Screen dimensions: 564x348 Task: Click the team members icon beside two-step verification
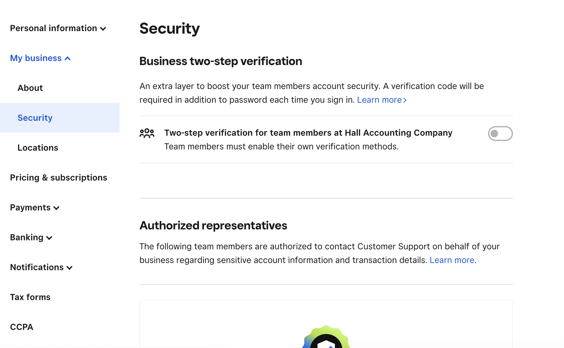pos(146,133)
